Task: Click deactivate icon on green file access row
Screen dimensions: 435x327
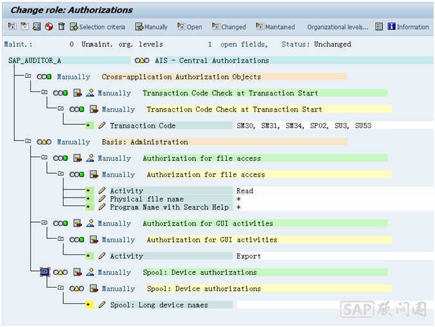Action: tap(77, 158)
